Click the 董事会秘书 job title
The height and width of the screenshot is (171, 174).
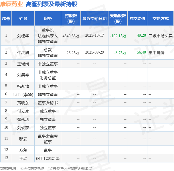click(x=48, y=103)
